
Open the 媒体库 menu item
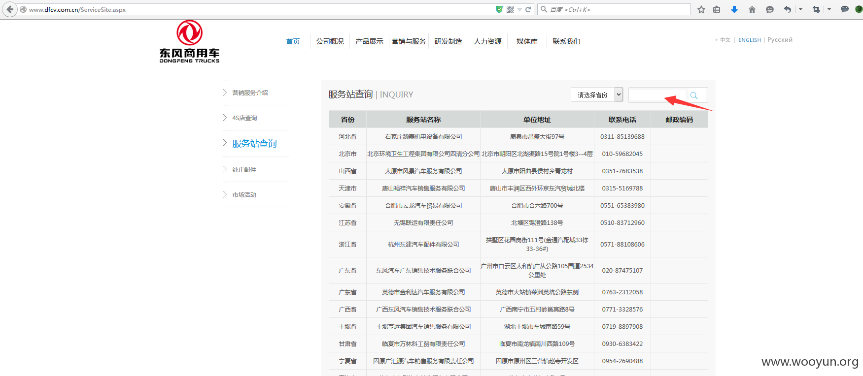[x=527, y=41]
